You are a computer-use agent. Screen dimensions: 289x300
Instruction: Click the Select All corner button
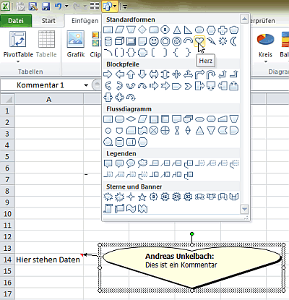coord(7,99)
